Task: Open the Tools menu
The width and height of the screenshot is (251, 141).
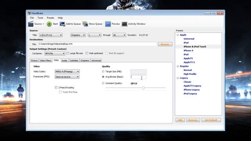Action: (40, 18)
